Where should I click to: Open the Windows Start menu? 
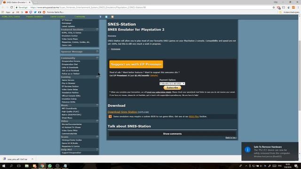click(4, 166)
